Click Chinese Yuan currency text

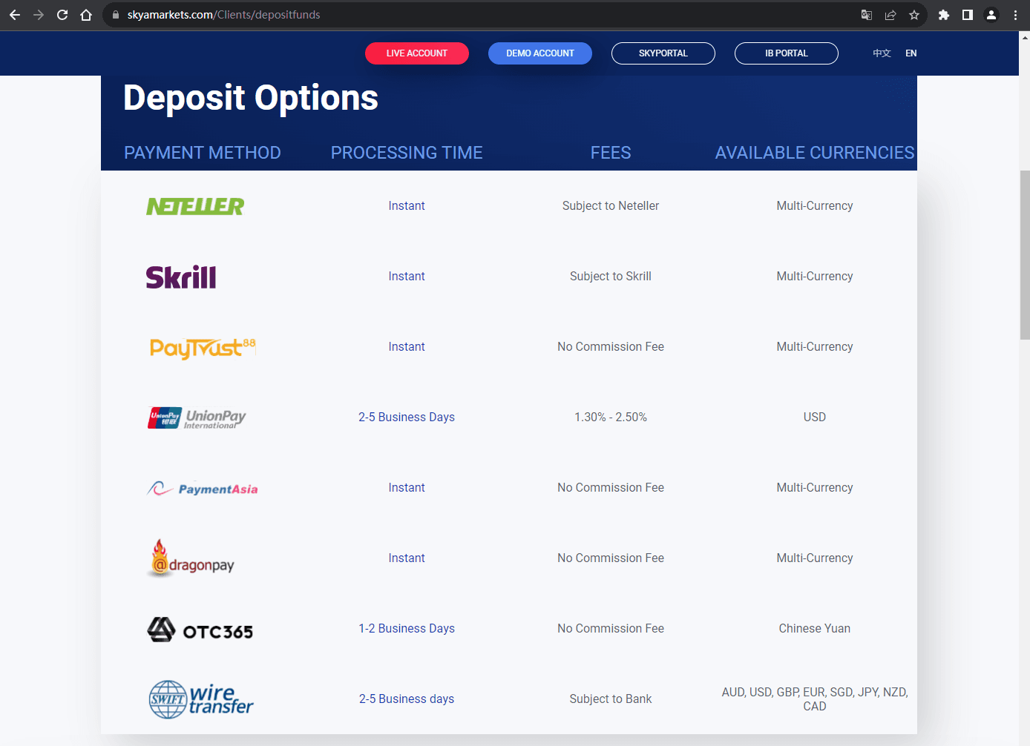pos(815,629)
